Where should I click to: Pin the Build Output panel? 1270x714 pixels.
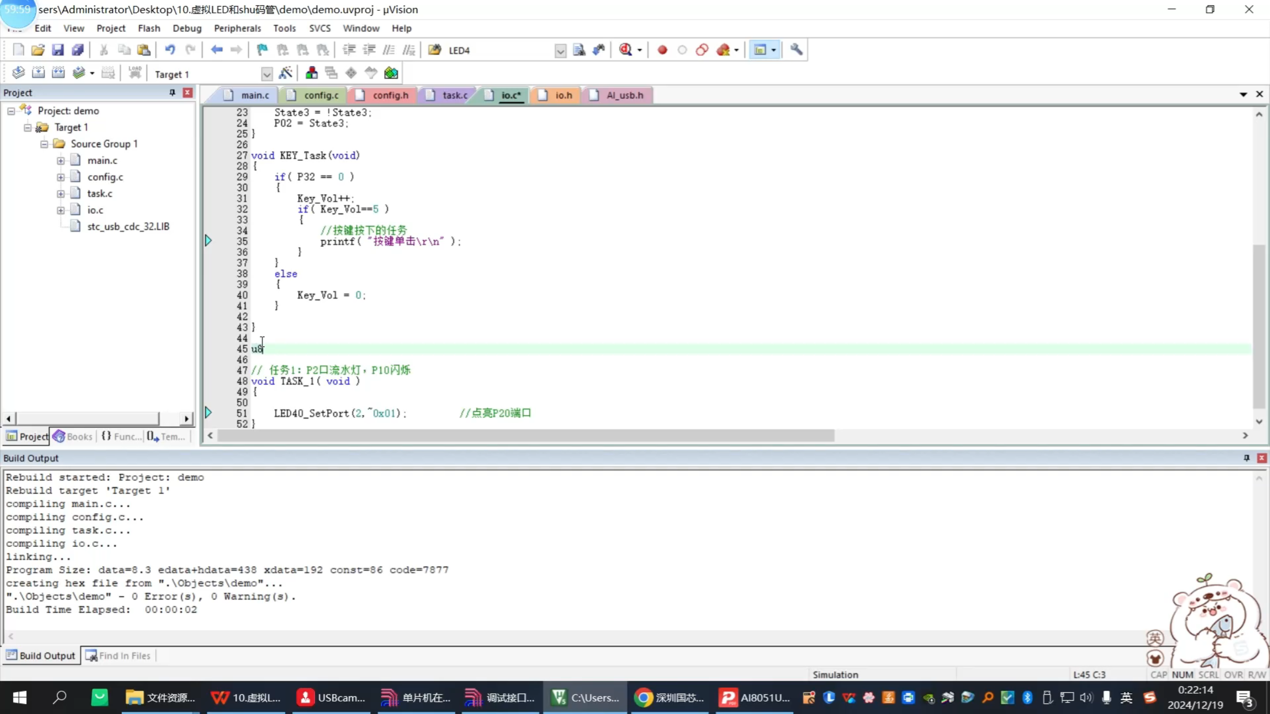coord(1247,458)
